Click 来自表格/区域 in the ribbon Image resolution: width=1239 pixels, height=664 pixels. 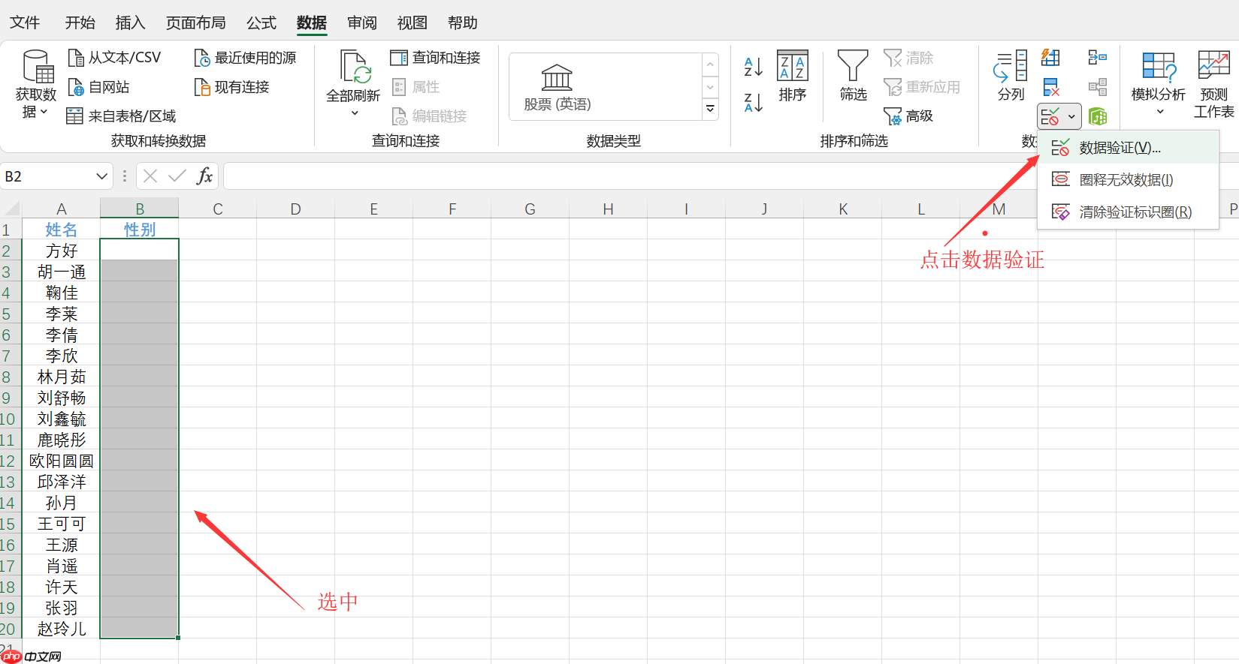click(121, 116)
